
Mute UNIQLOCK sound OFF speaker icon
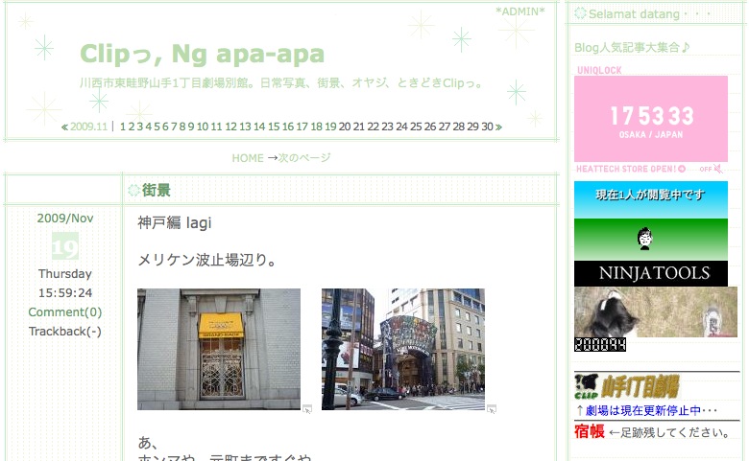tap(717, 169)
